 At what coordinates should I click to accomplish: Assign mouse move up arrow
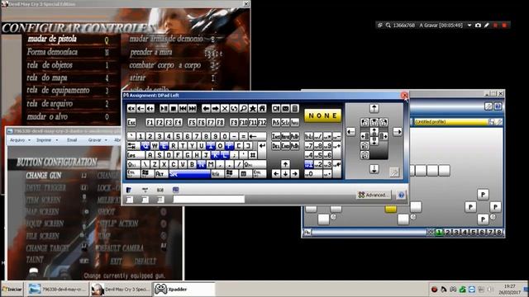tap(374, 108)
